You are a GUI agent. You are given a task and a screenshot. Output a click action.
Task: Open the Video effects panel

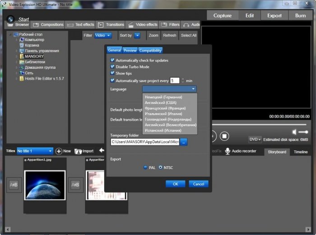[143, 24]
